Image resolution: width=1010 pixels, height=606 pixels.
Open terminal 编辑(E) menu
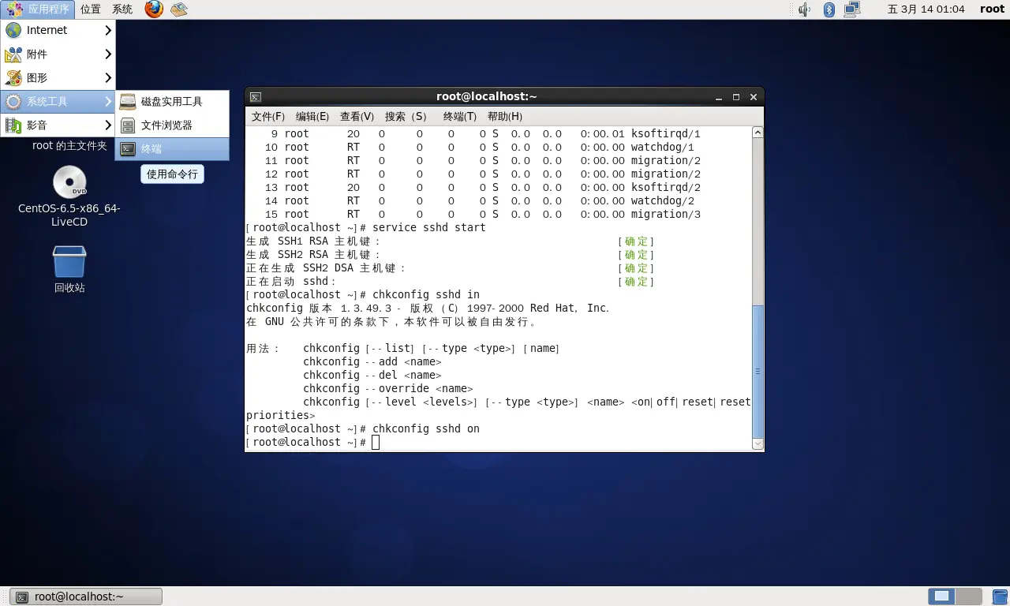coord(312,116)
